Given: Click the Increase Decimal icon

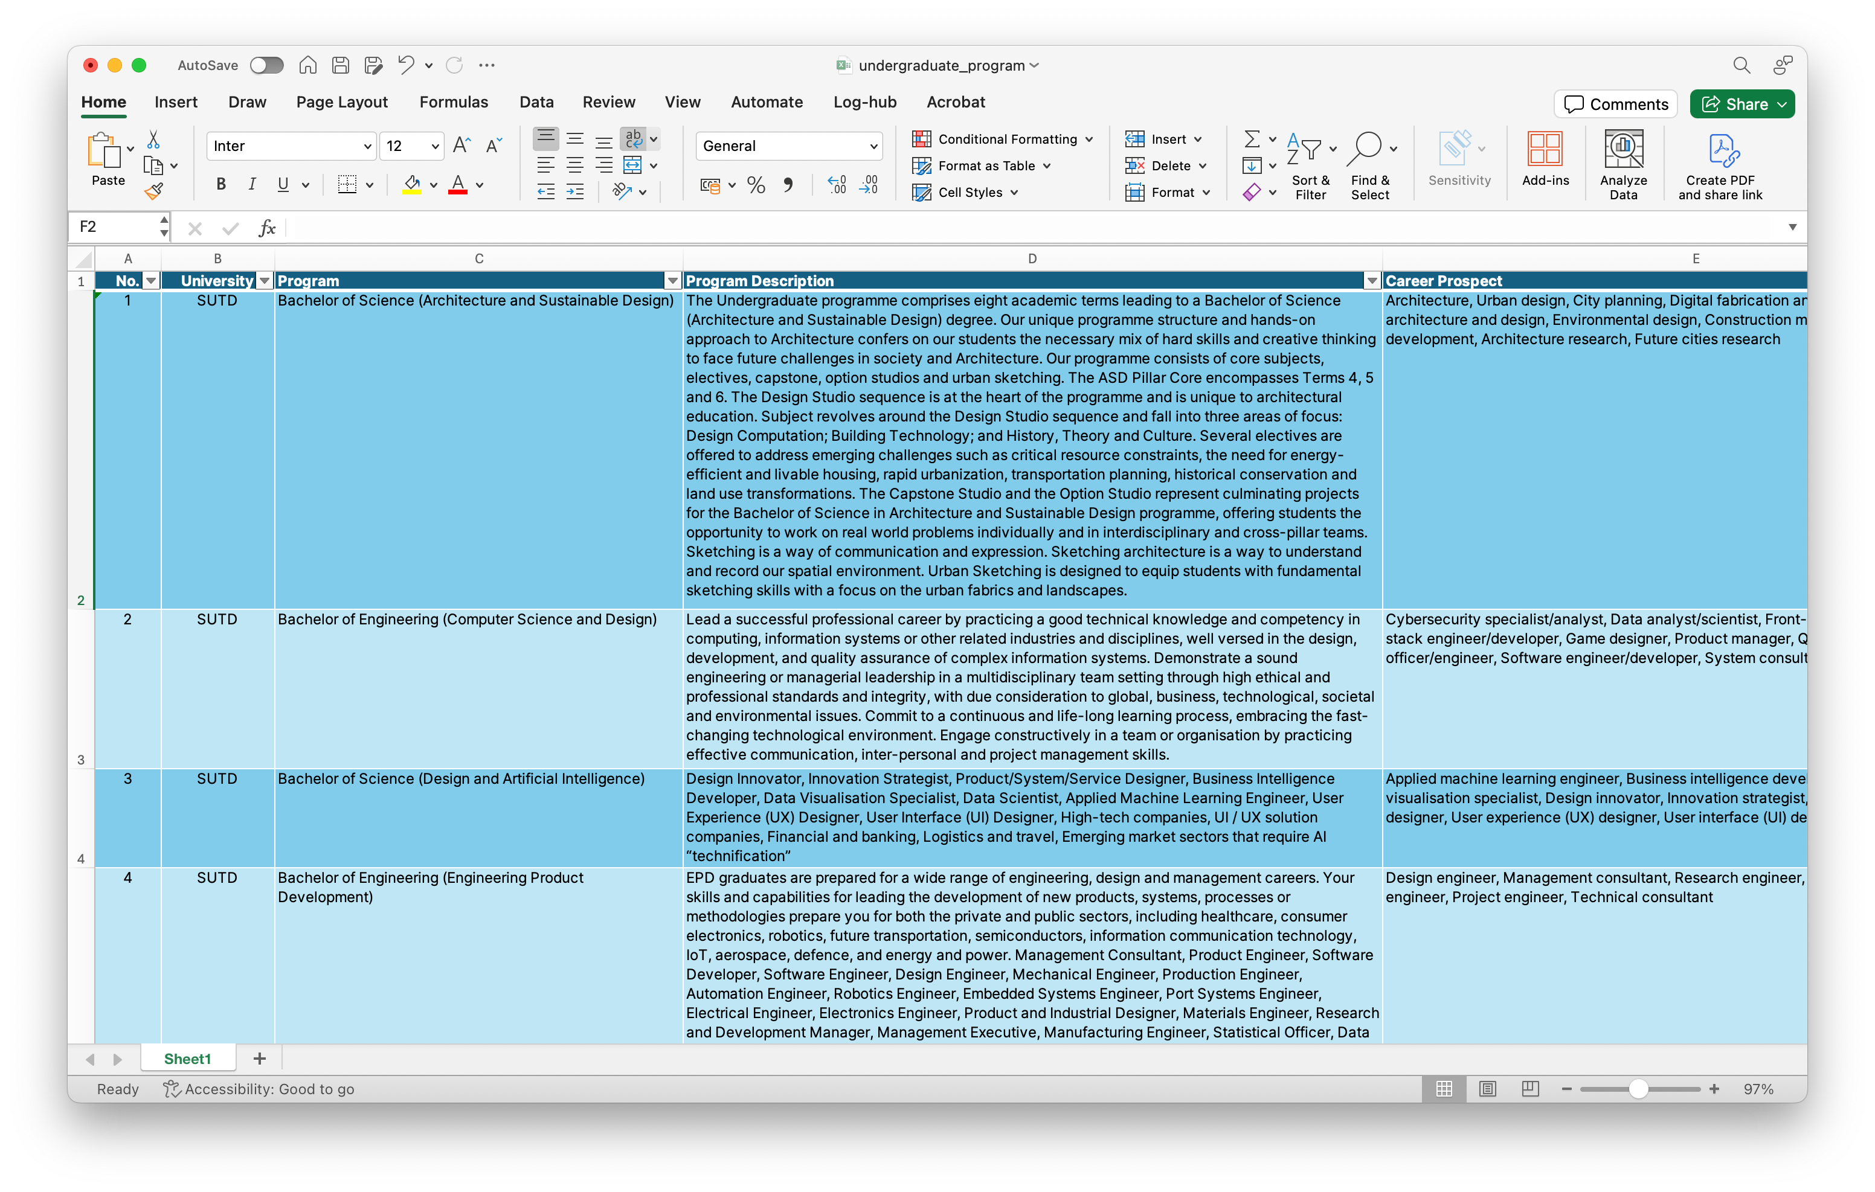Looking at the screenshot, I should point(837,185).
